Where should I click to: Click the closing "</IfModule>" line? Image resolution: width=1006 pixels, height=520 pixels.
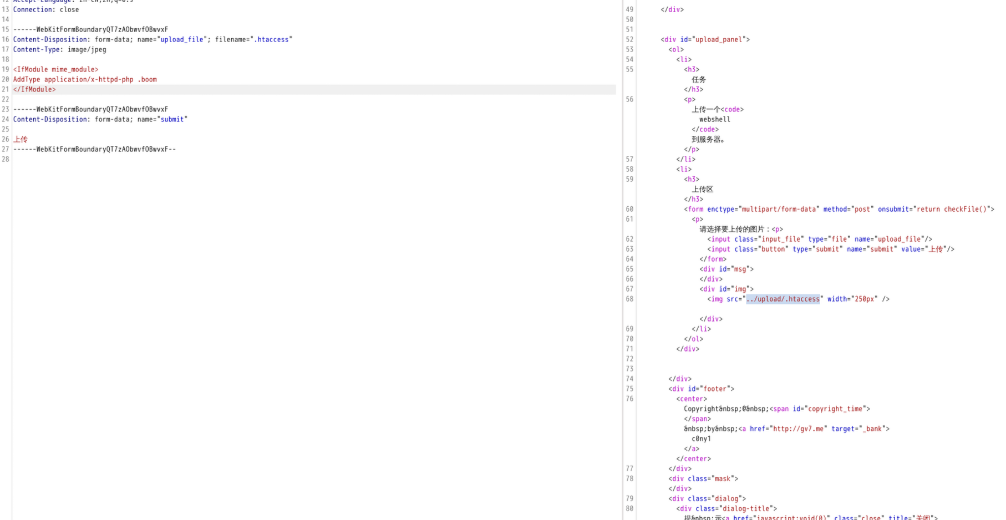pos(34,89)
